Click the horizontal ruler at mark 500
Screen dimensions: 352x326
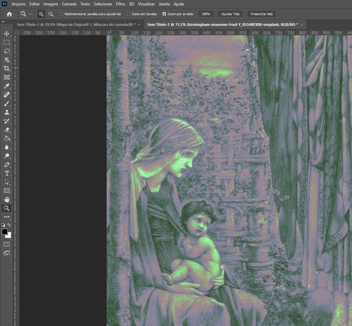pyautogui.click(x=230, y=33)
